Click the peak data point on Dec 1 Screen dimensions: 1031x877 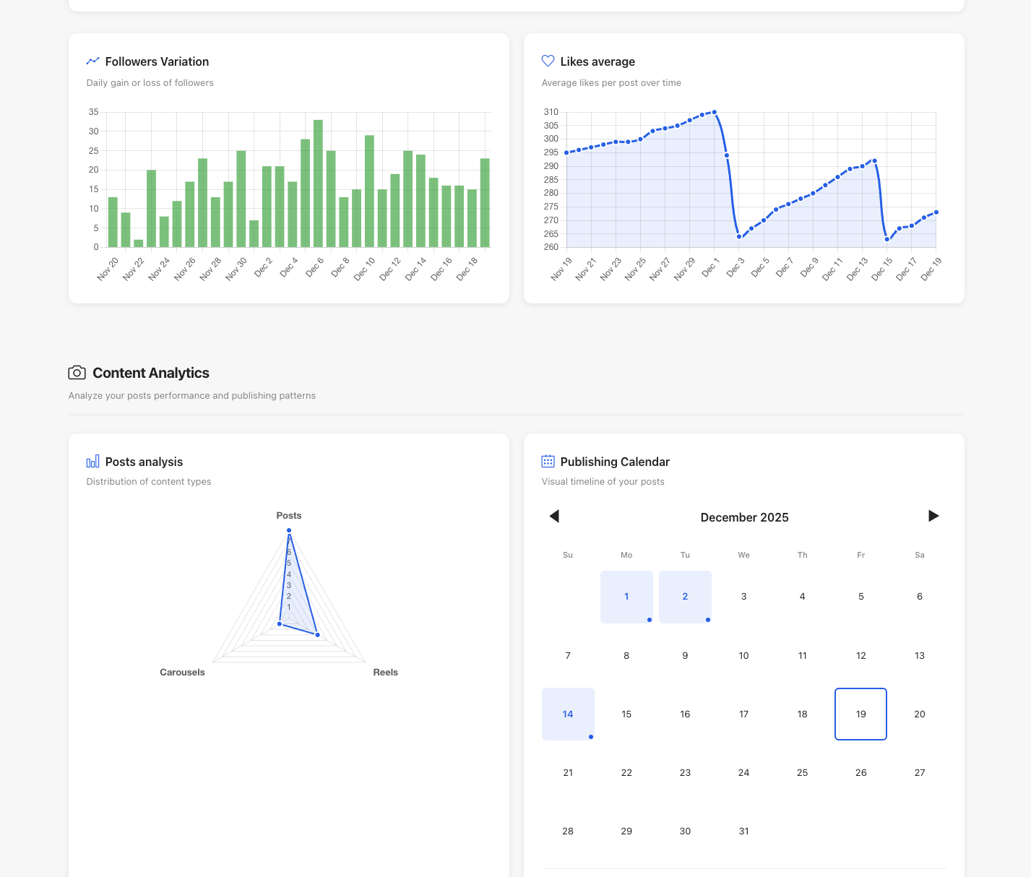click(x=714, y=112)
